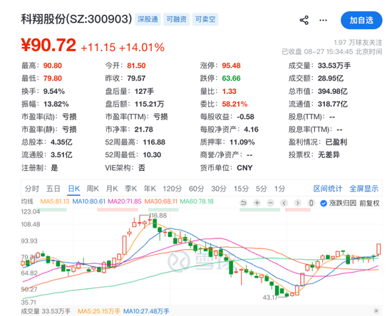
Task: Click the 均线 indicator label
Action: 27,201
